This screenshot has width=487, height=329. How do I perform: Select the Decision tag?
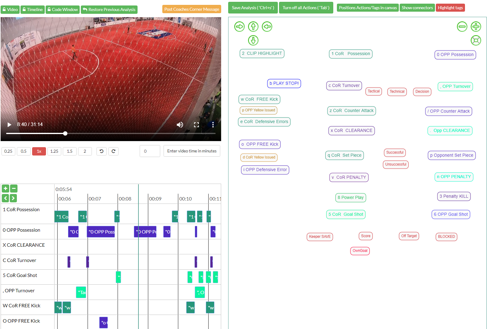pos(422,92)
